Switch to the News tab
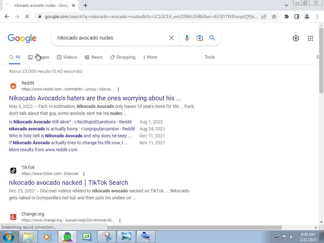The height and width of the screenshot is (243, 324). tap(93, 57)
